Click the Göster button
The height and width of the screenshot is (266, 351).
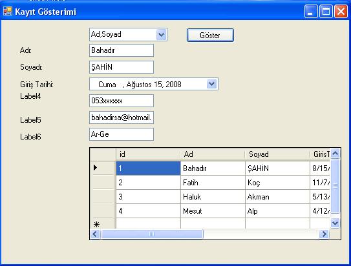[210, 35]
